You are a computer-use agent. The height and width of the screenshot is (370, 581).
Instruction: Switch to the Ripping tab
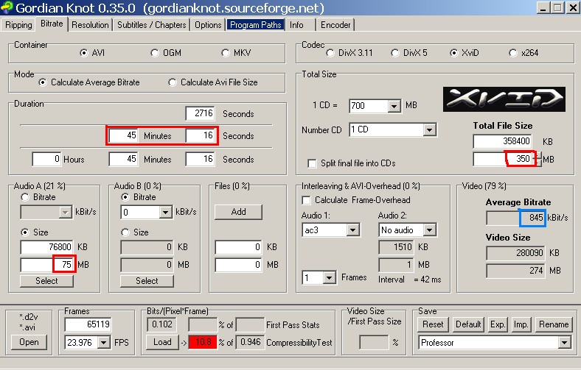[x=18, y=25]
